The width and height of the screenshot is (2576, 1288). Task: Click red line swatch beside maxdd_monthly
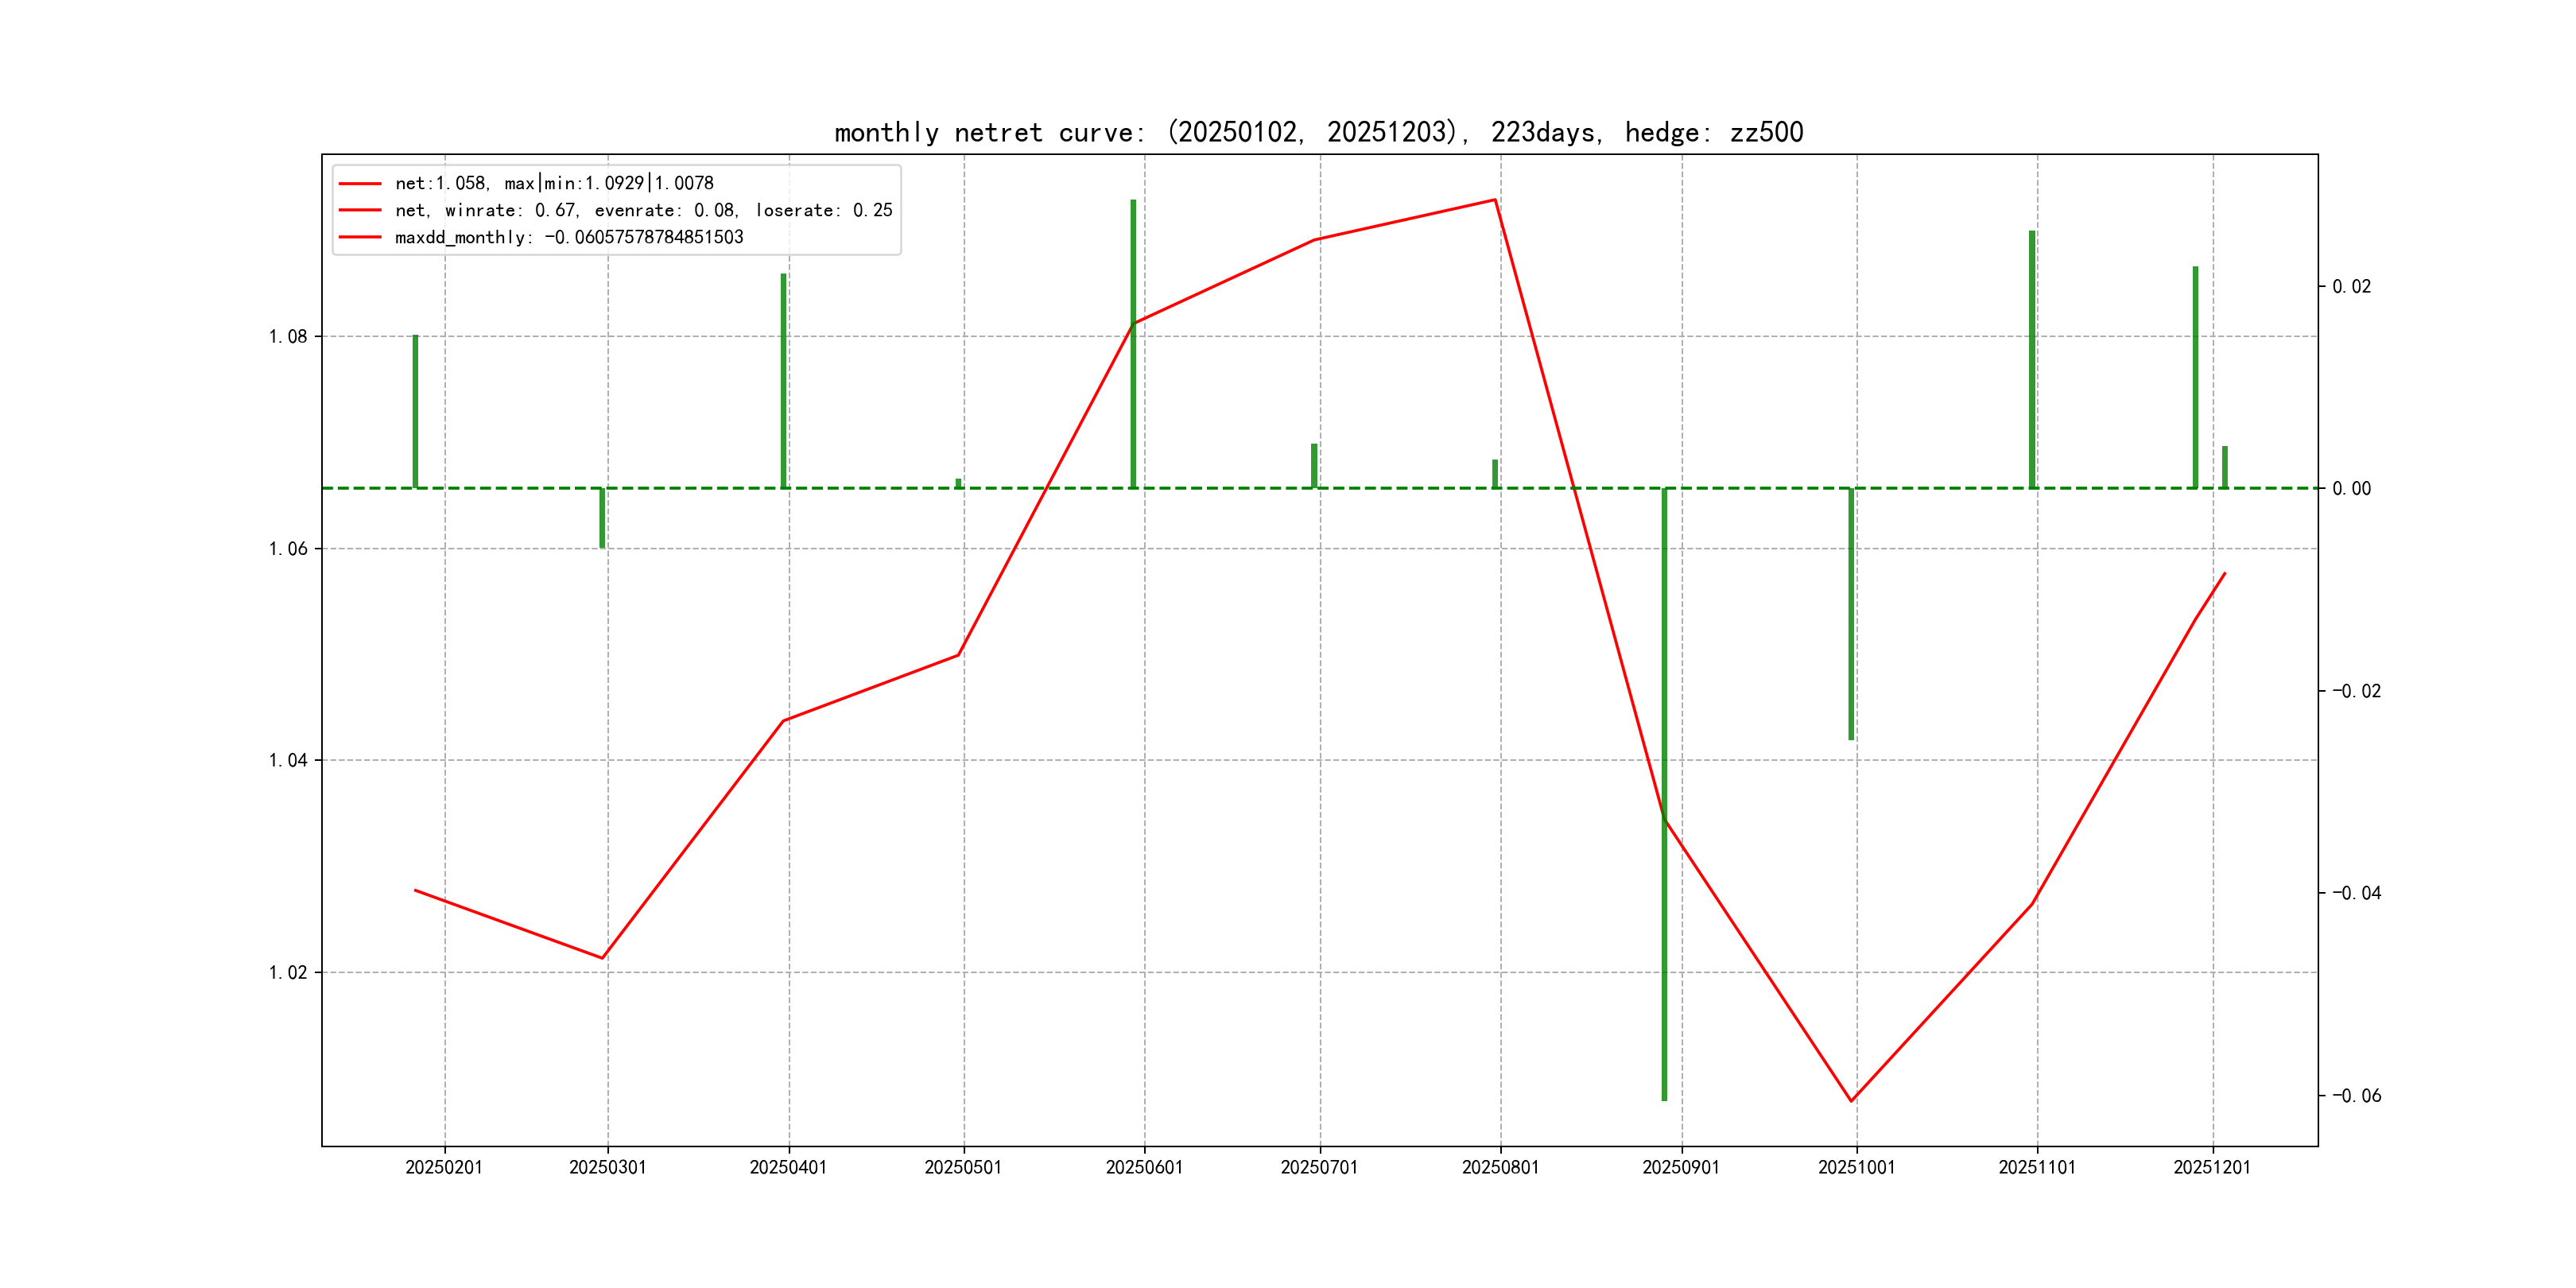(x=360, y=237)
